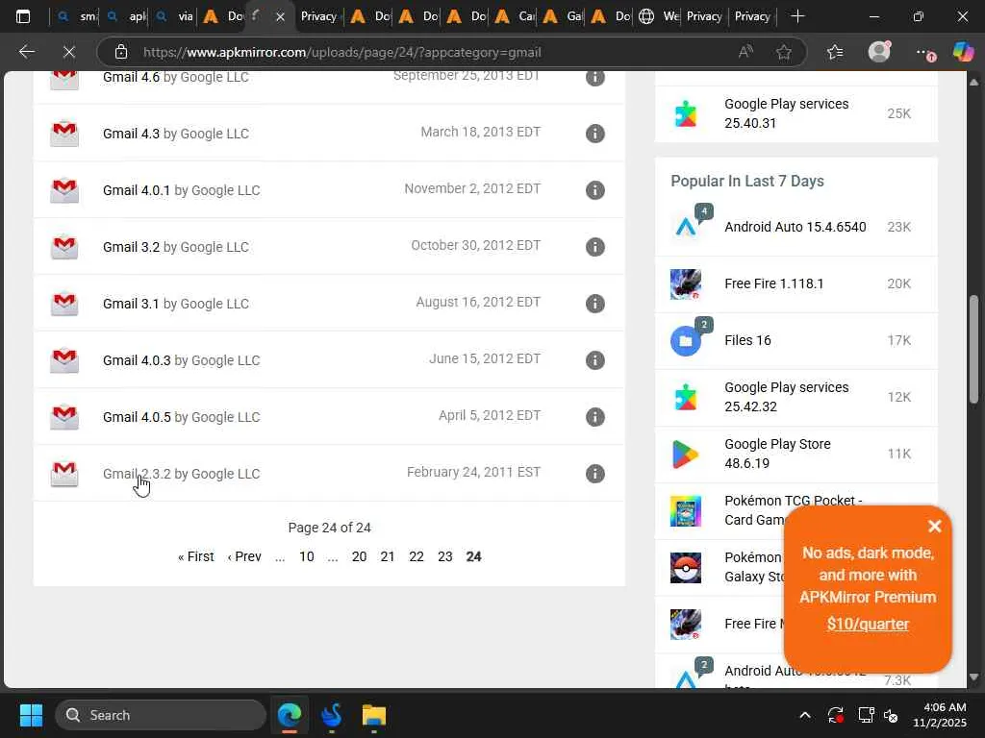Image resolution: width=985 pixels, height=738 pixels.
Task: Open info for Gmail 2.3.2
Action: pos(594,474)
